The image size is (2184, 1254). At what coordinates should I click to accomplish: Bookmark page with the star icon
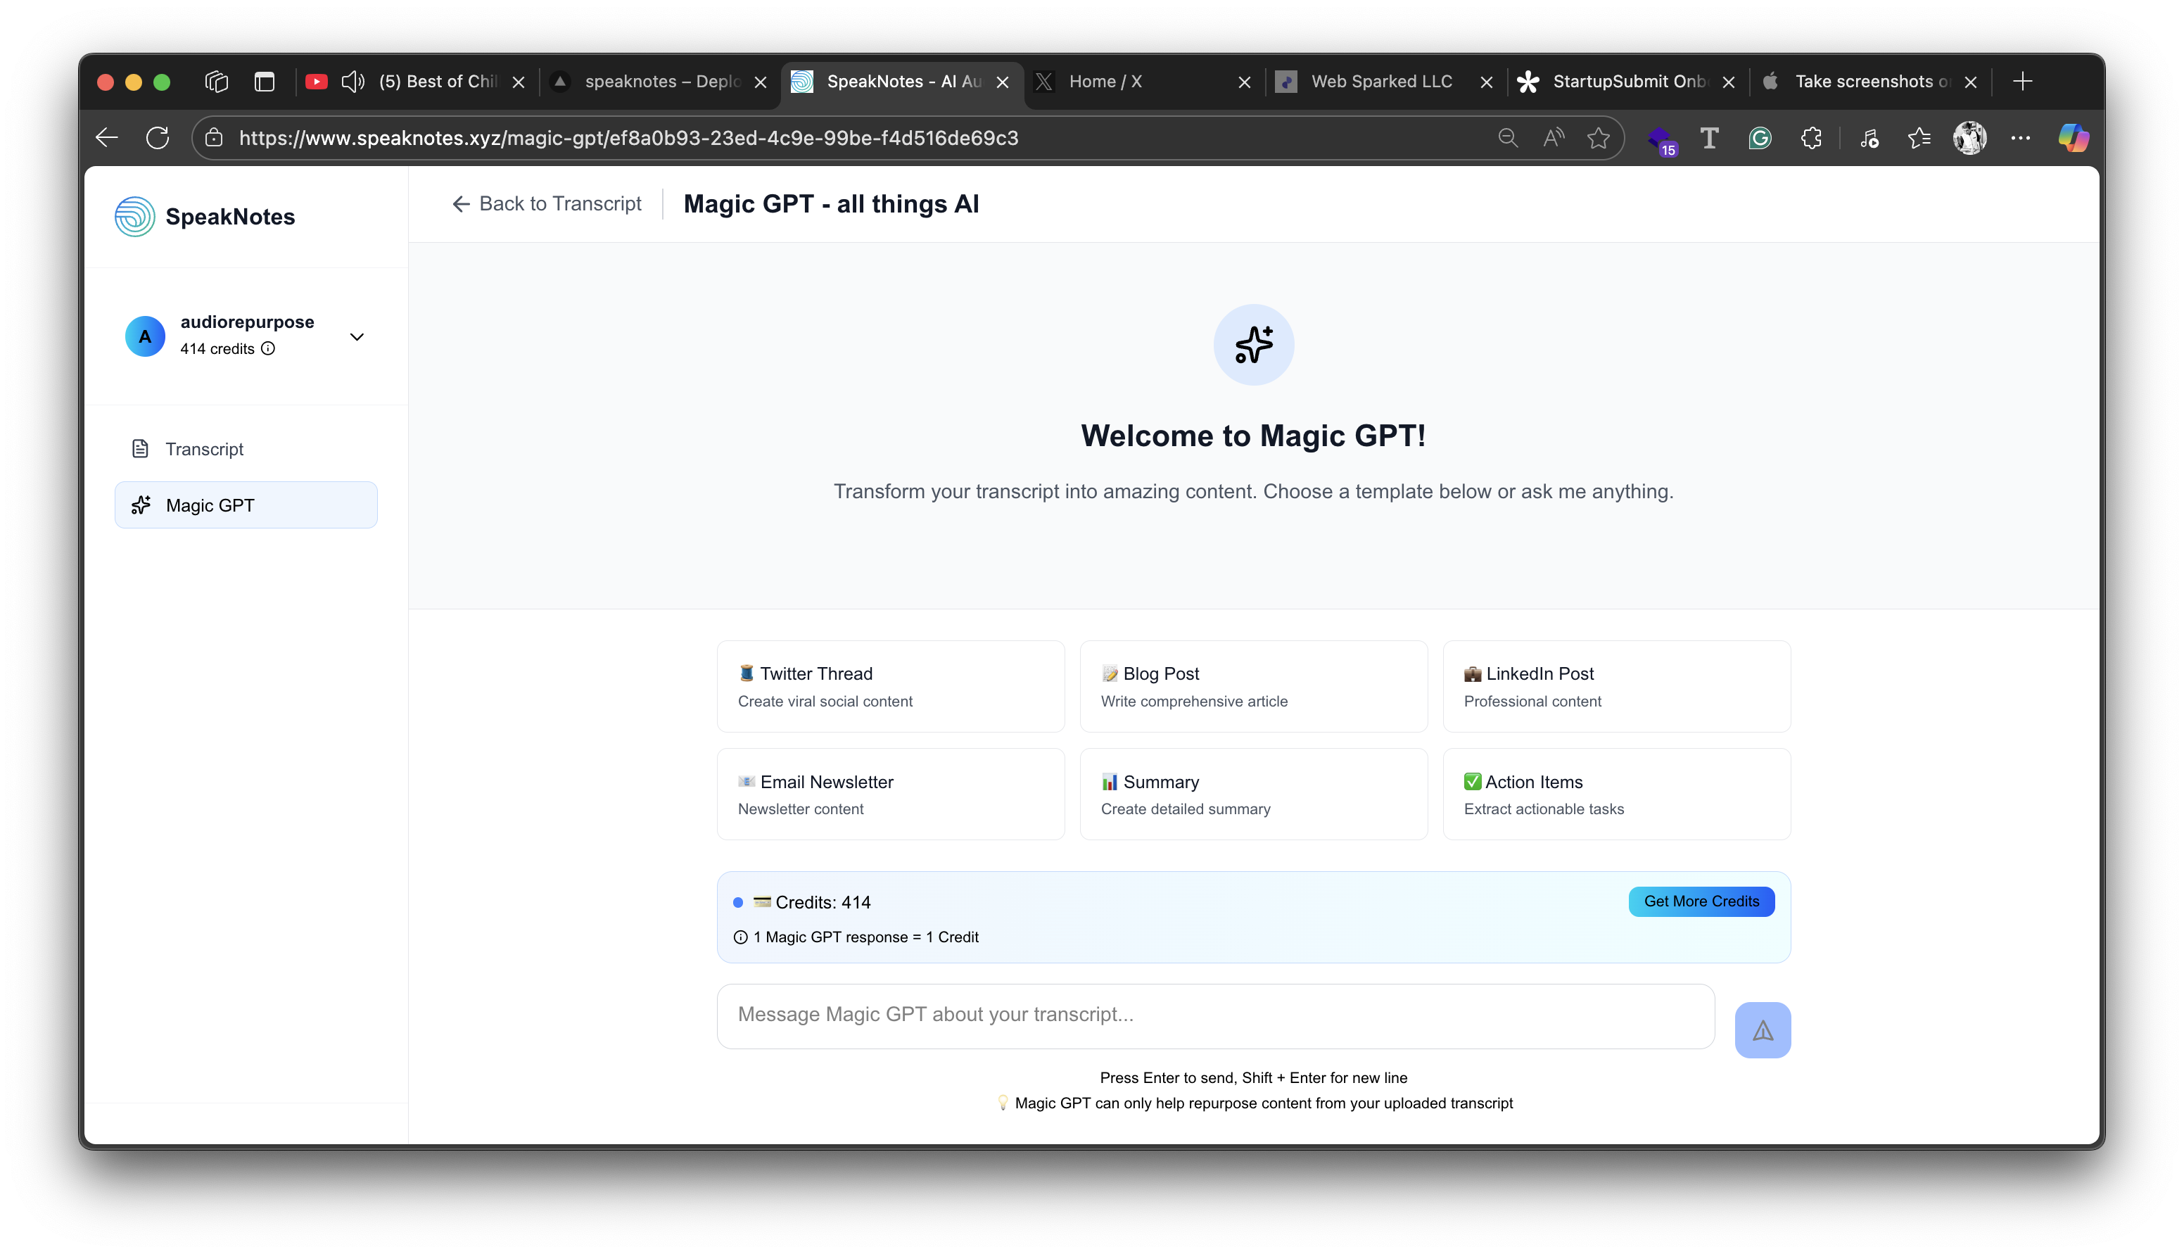click(x=1598, y=138)
